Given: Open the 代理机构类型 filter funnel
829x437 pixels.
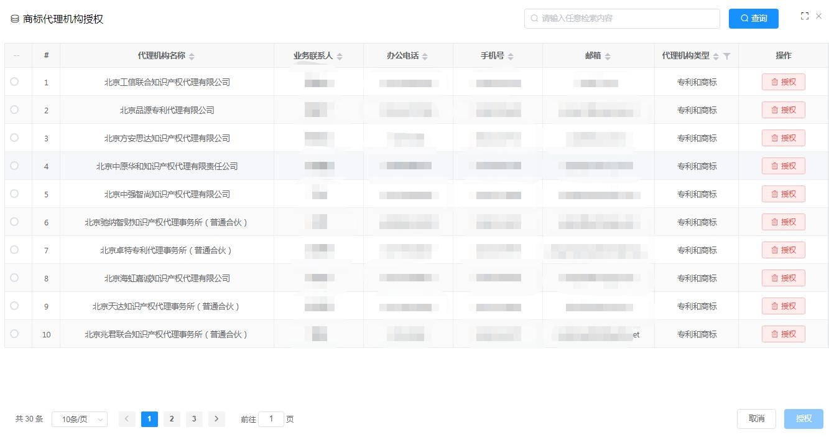Looking at the screenshot, I should [x=727, y=56].
